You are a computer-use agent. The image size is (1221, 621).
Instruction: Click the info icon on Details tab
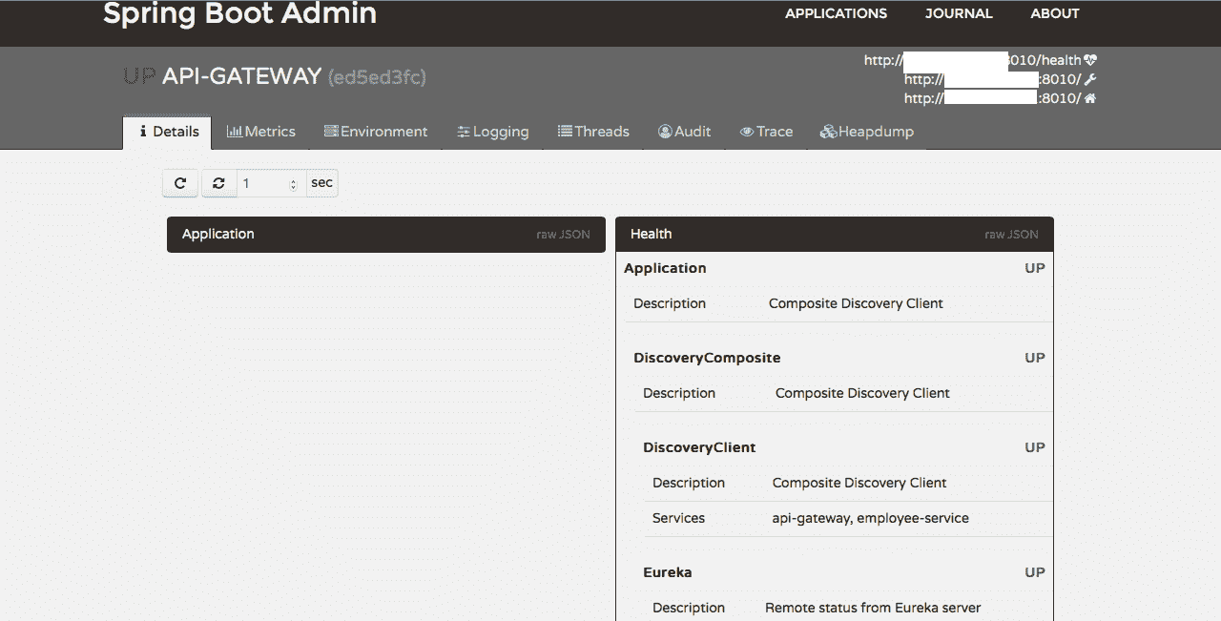pos(143,132)
